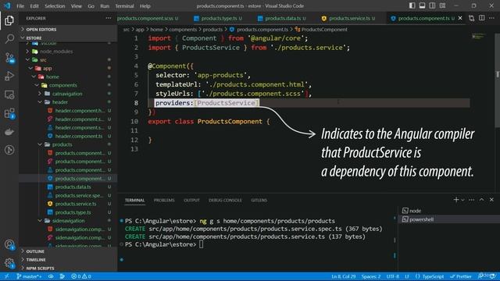Open the Manage gear settings icon
500x281 pixels.
[x=9, y=263]
